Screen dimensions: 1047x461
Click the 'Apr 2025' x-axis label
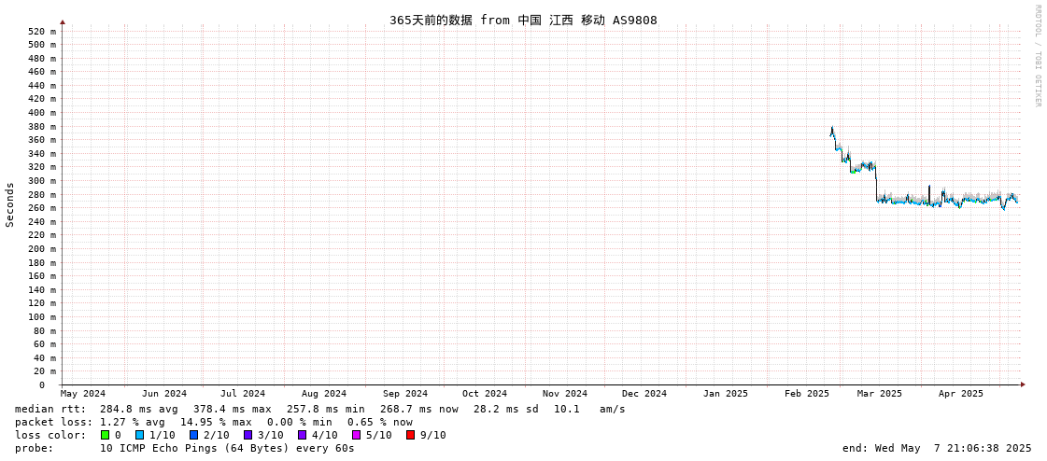point(961,394)
